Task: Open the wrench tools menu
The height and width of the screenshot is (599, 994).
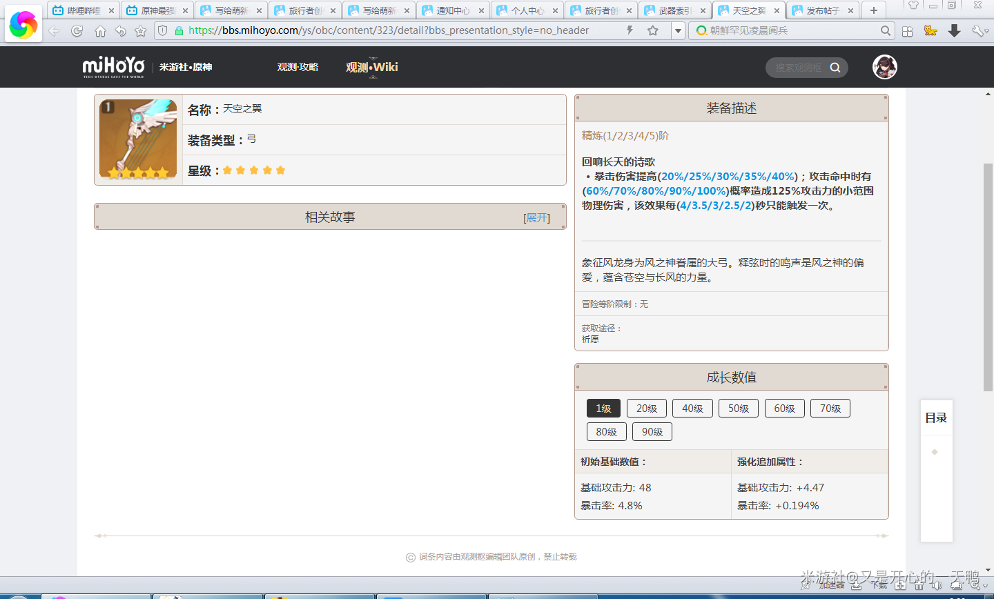Action: click(x=979, y=30)
